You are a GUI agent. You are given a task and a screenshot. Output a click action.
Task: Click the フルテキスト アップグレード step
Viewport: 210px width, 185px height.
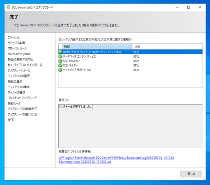click(x=22, y=98)
